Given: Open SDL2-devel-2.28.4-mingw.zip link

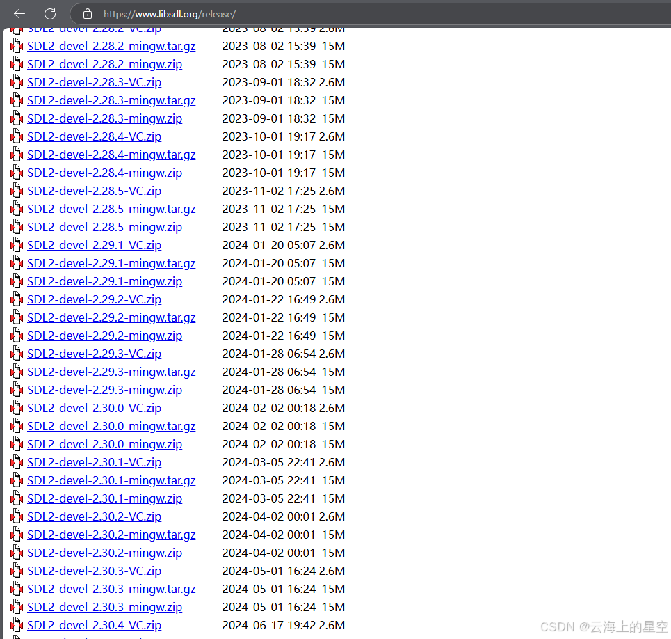Looking at the screenshot, I should 105,173.
